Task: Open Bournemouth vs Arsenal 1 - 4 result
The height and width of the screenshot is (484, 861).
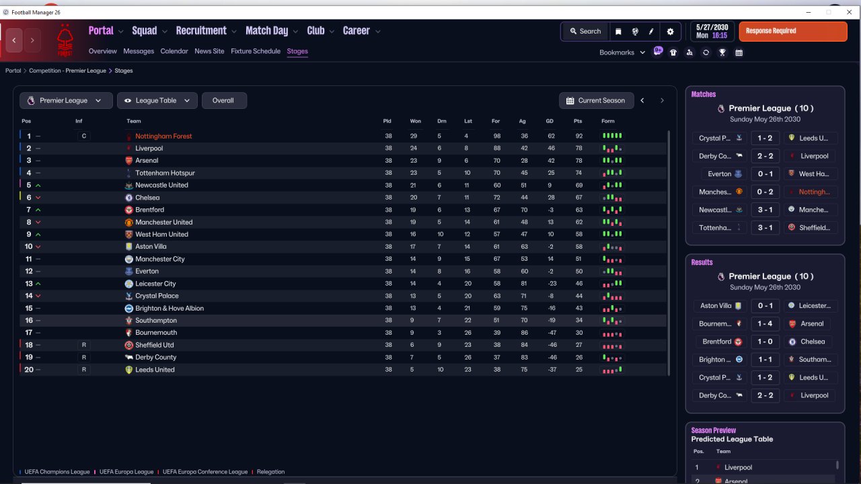Action: pyautogui.click(x=765, y=323)
